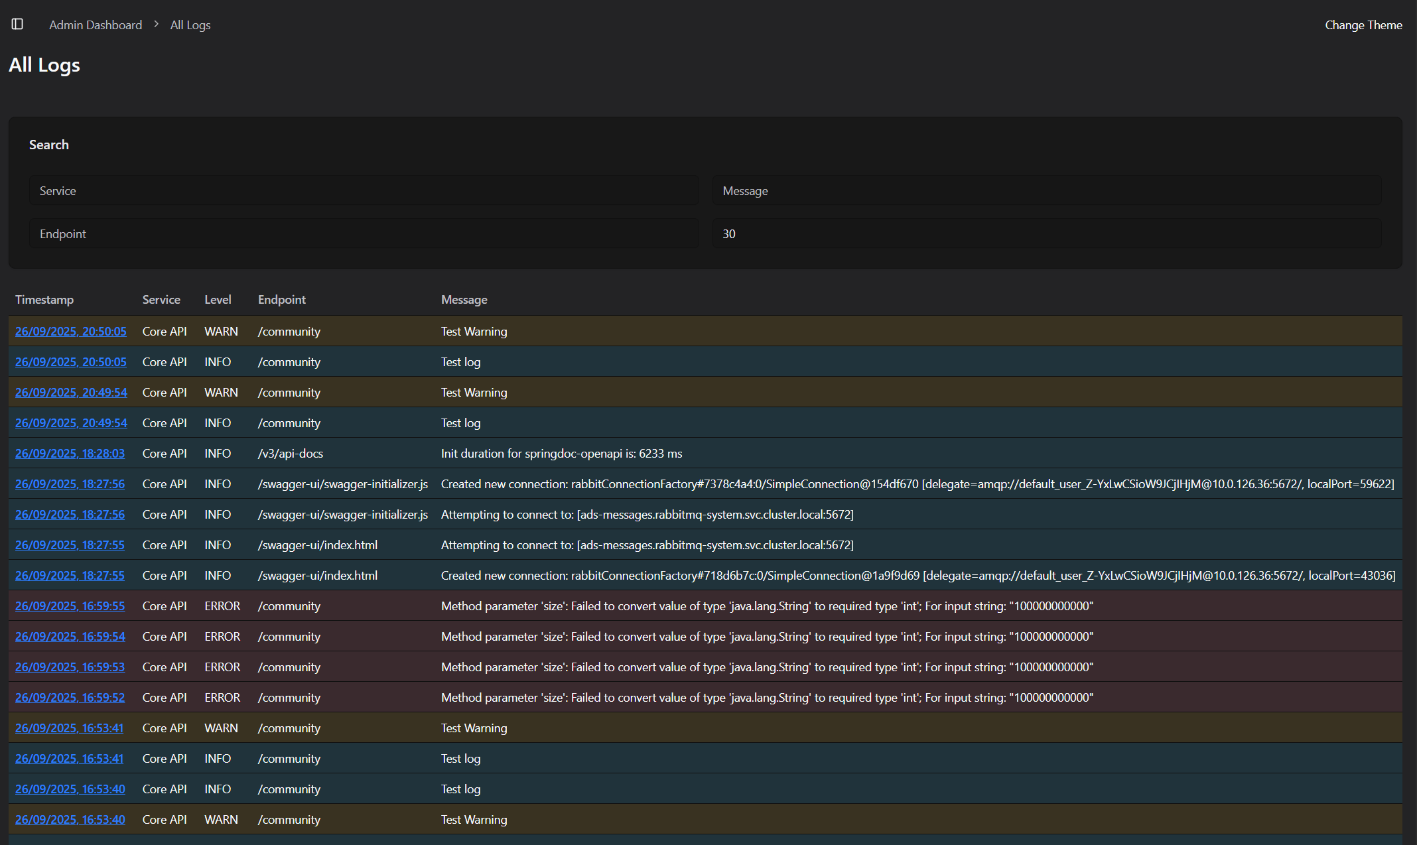Click the limit field showing 30
This screenshot has height=845, width=1417.
[1046, 234]
